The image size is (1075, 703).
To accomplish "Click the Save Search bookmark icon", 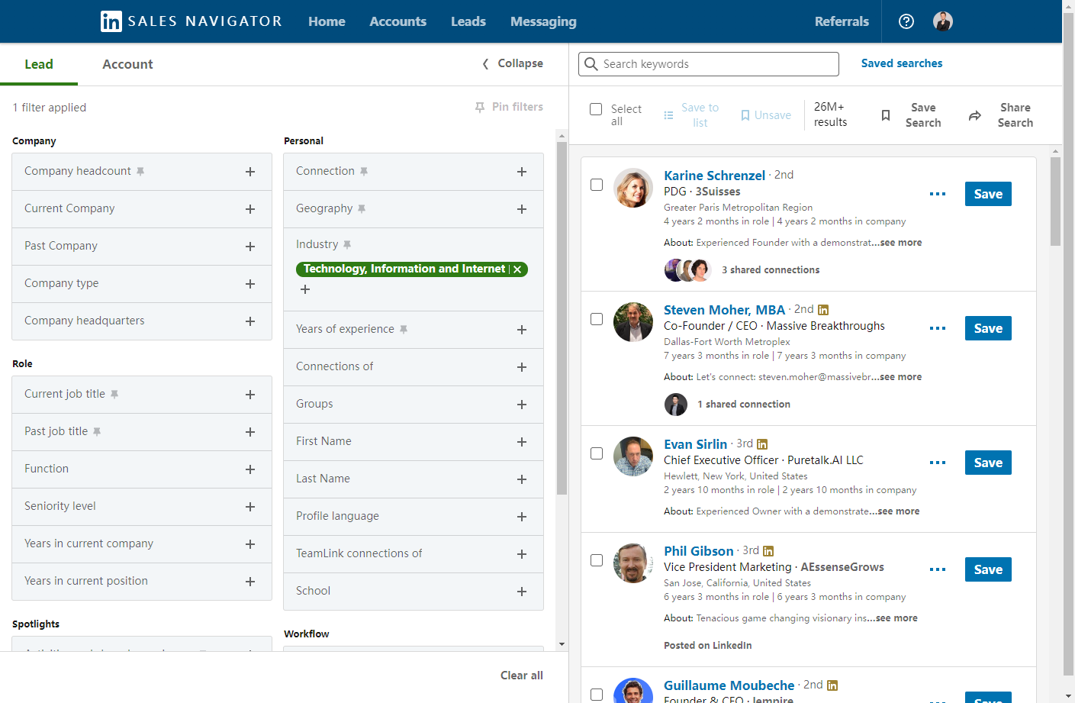I will [886, 115].
